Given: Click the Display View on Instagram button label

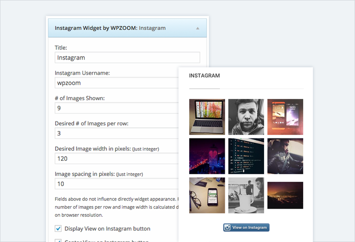Looking at the screenshot, I should (x=107, y=228).
